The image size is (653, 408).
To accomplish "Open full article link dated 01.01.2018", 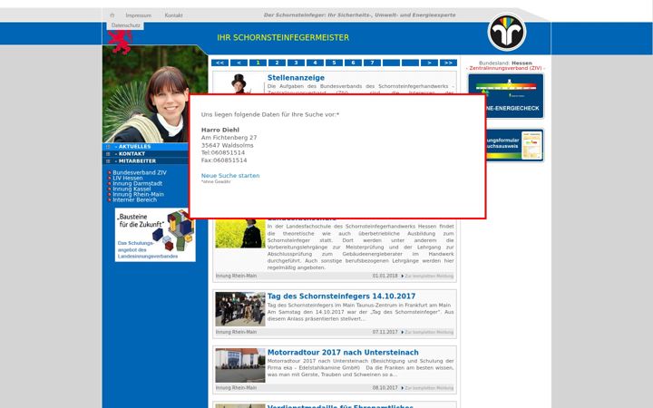I will point(429,276).
